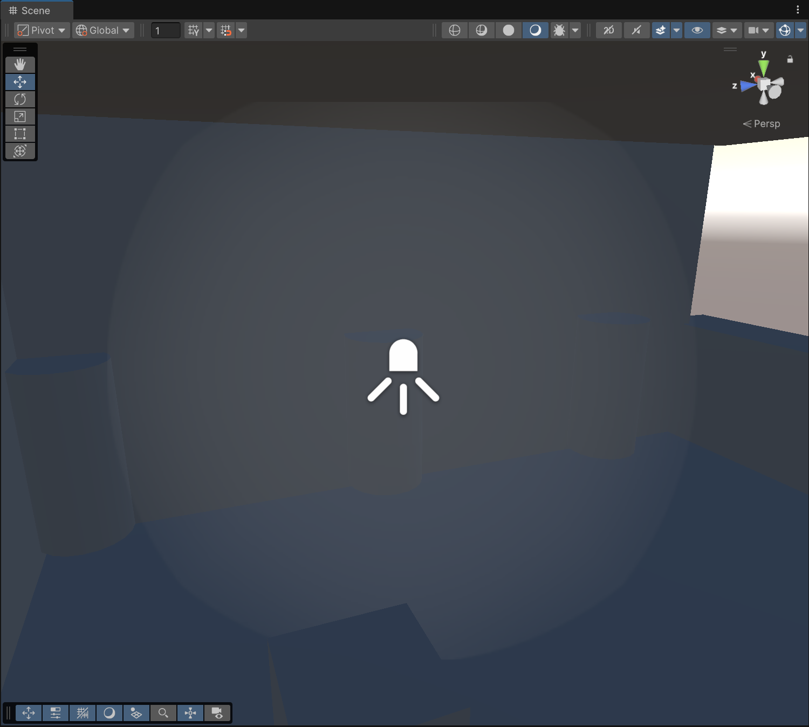Switch to Shaded Wireframe draw mode
The width and height of the screenshot is (809, 727).
pyautogui.click(x=482, y=30)
